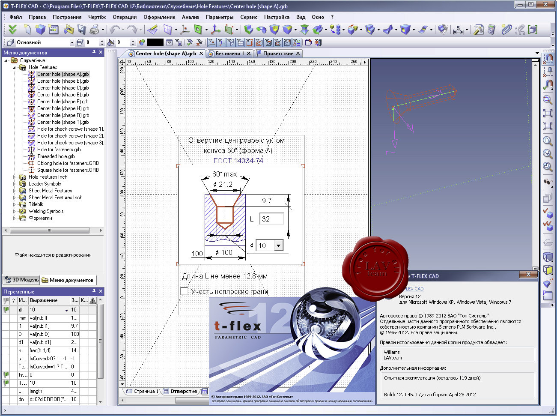Image resolution: width=557 pixels, height=416 pixels.
Task: Collapse the Служебные tree node
Action: click(6, 60)
